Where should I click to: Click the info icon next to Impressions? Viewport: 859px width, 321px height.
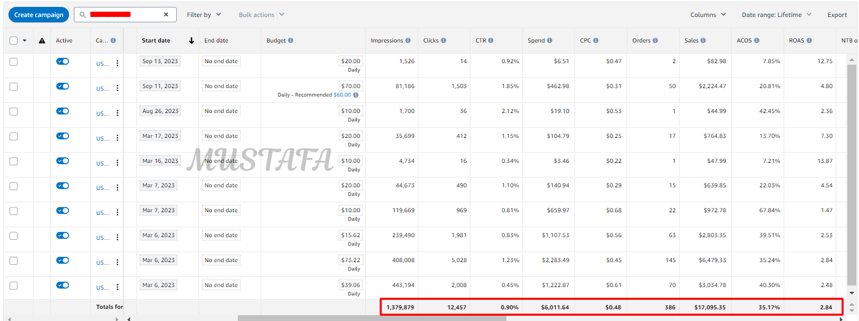click(x=408, y=40)
